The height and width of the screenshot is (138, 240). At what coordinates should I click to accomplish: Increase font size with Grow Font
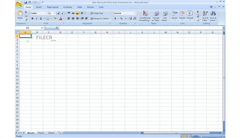coord(59,13)
